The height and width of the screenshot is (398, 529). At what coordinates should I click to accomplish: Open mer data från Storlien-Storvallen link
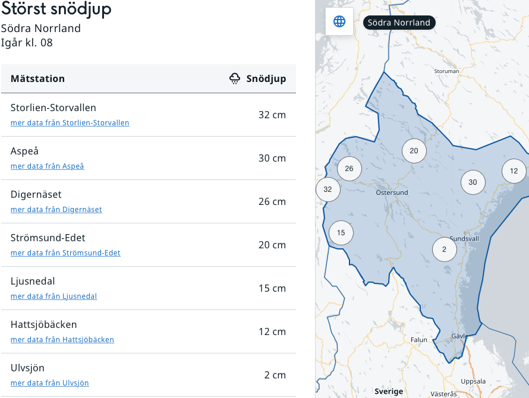[70, 123]
